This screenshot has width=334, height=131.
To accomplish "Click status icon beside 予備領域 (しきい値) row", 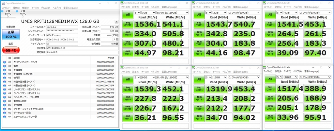I will pyautogui.click(x=5, y=74).
